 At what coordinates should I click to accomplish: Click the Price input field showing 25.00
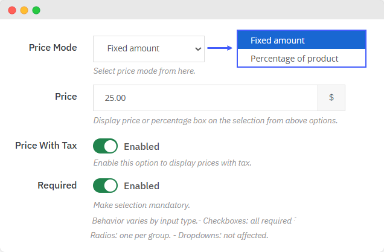click(x=205, y=97)
